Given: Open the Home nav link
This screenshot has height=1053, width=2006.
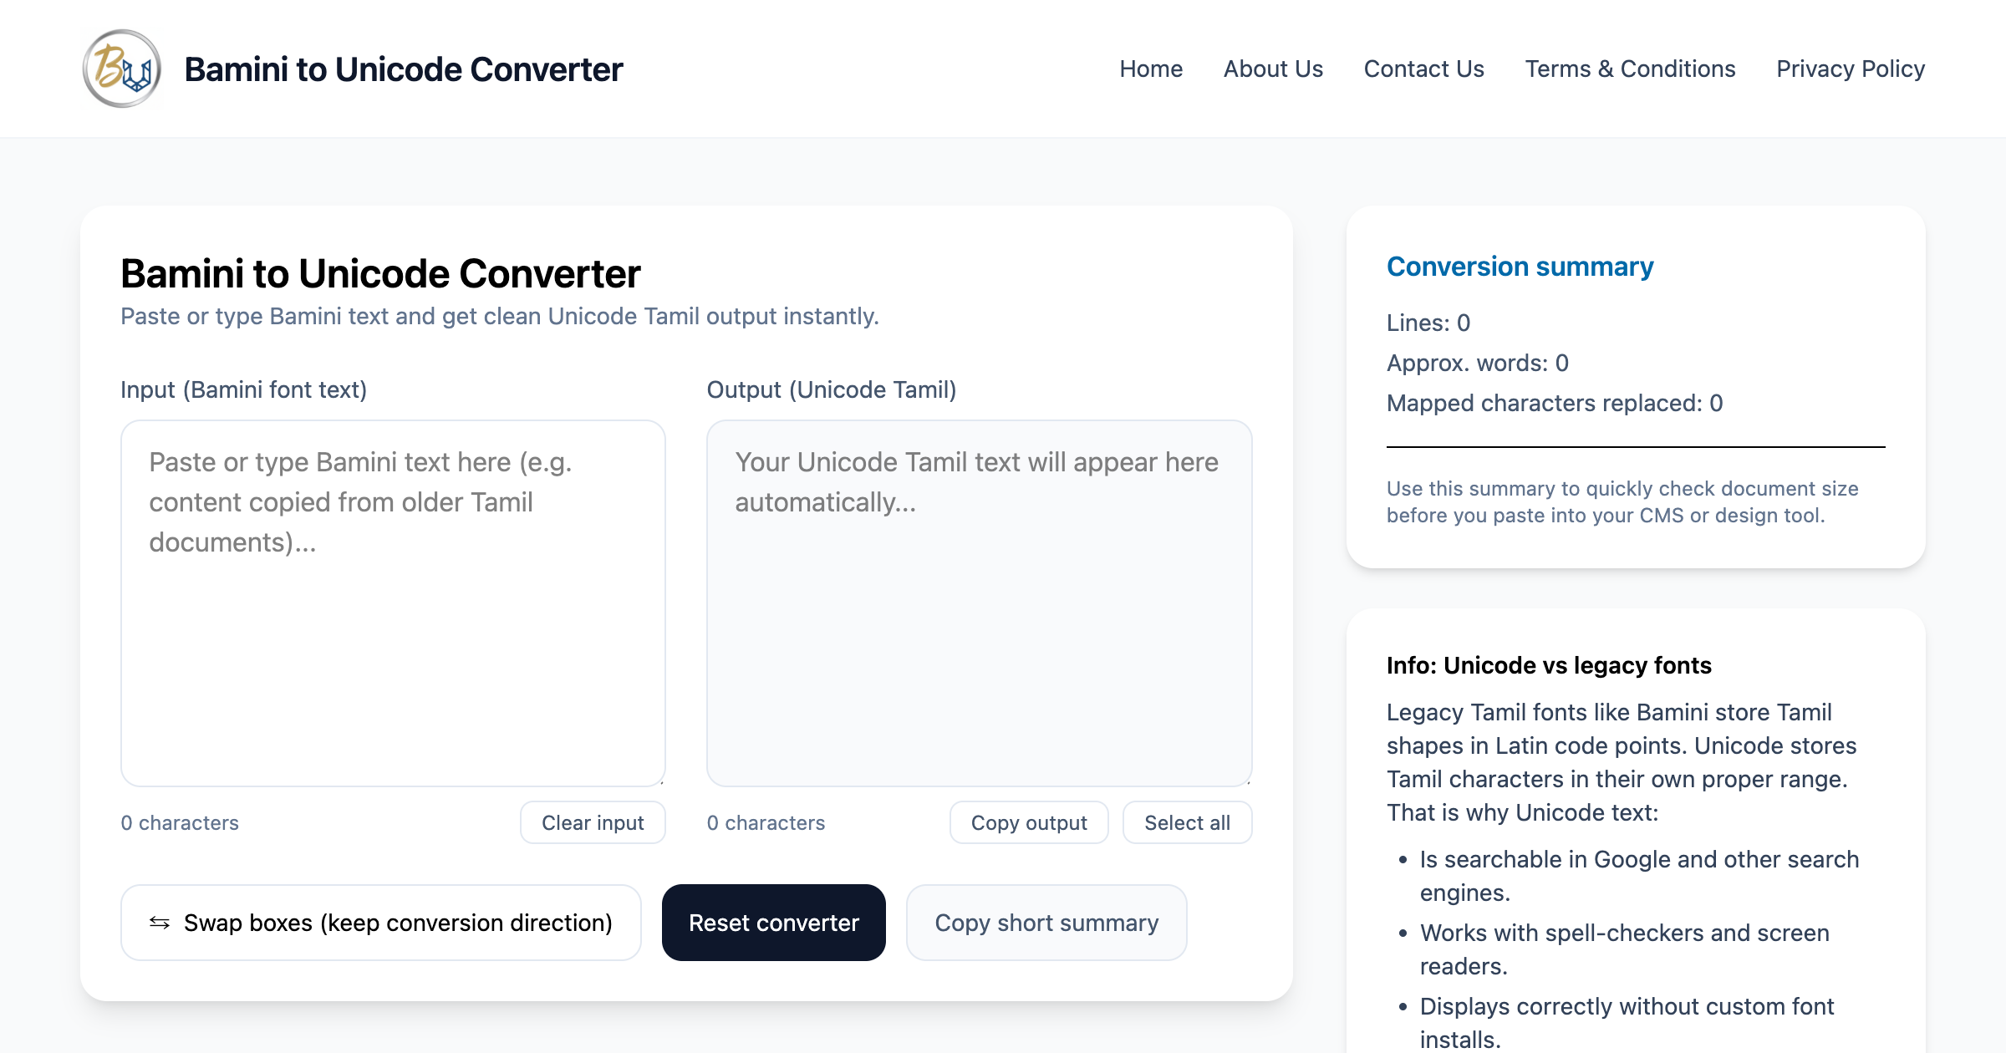Looking at the screenshot, I should click(1150, 69).
